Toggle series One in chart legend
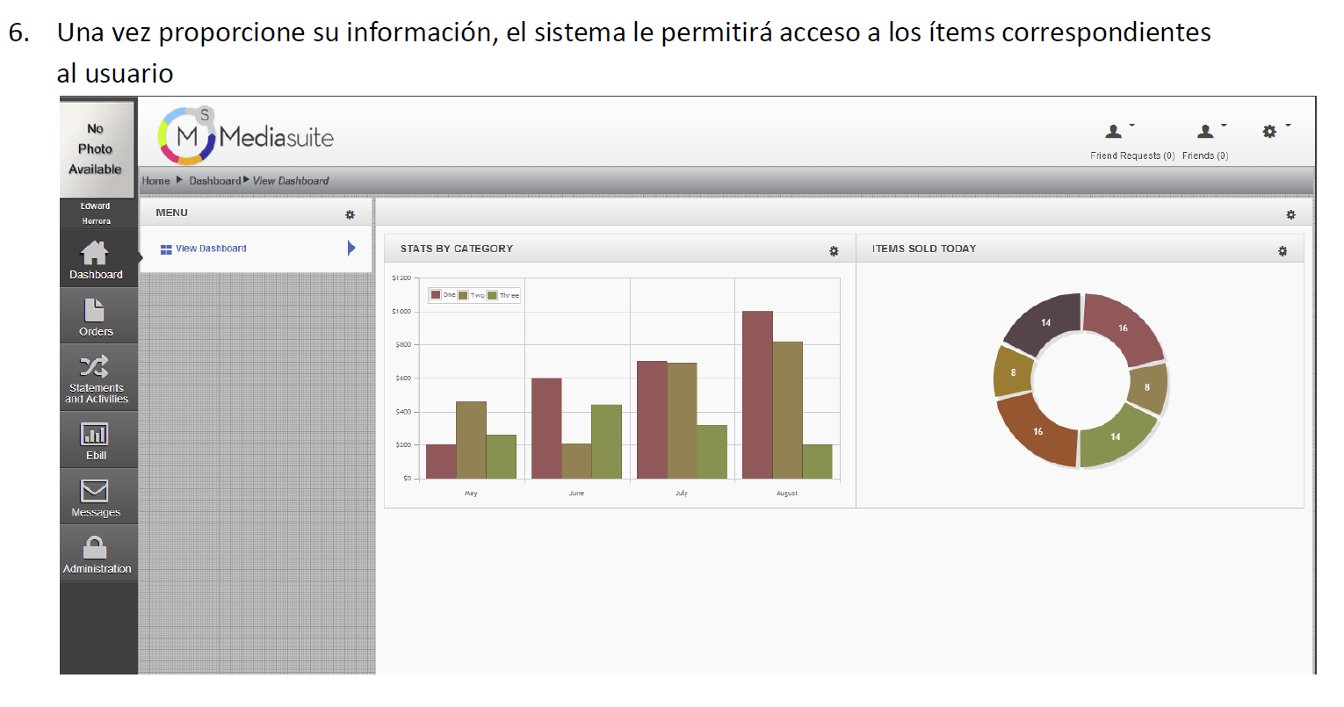This screenshot has width=1344, height=707. click(437, 295)
